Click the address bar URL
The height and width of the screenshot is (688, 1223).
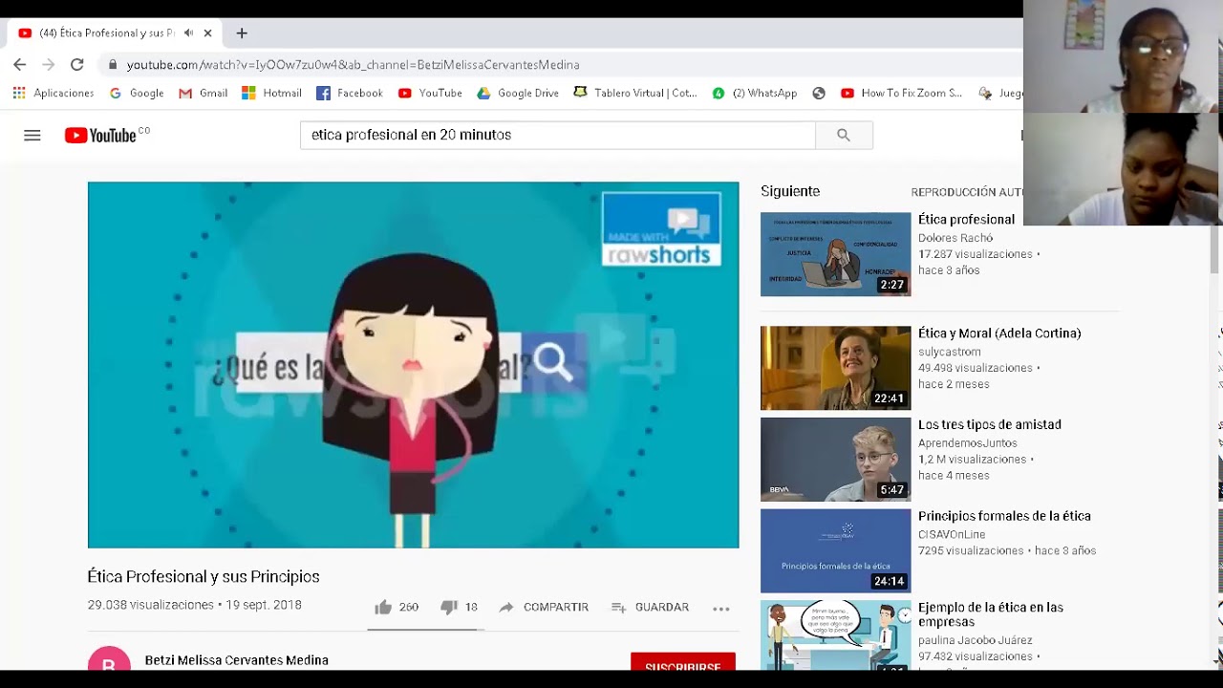353,65
